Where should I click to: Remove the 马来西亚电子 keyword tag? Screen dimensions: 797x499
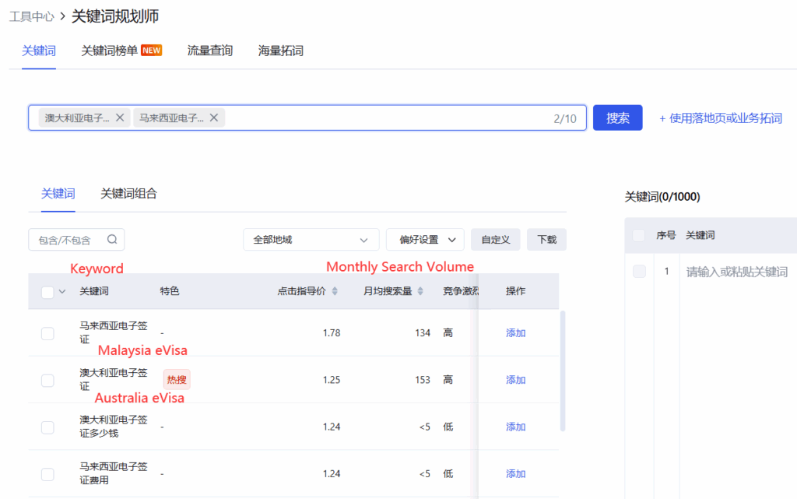[214, 118]
